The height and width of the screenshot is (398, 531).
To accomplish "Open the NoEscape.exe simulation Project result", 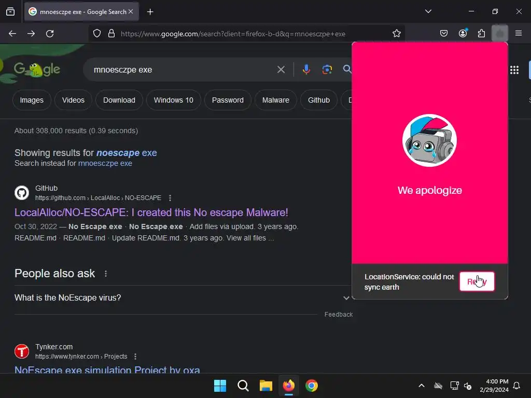I will [x=107, y=369].
